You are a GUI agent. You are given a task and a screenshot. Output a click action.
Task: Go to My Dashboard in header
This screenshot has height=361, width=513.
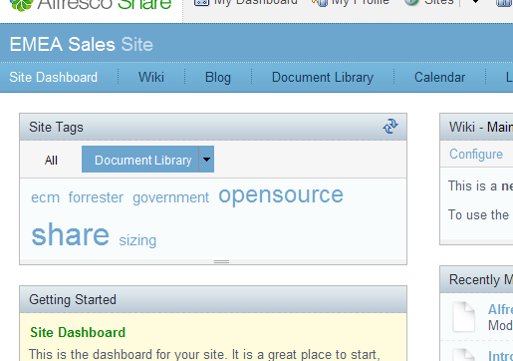246,2
